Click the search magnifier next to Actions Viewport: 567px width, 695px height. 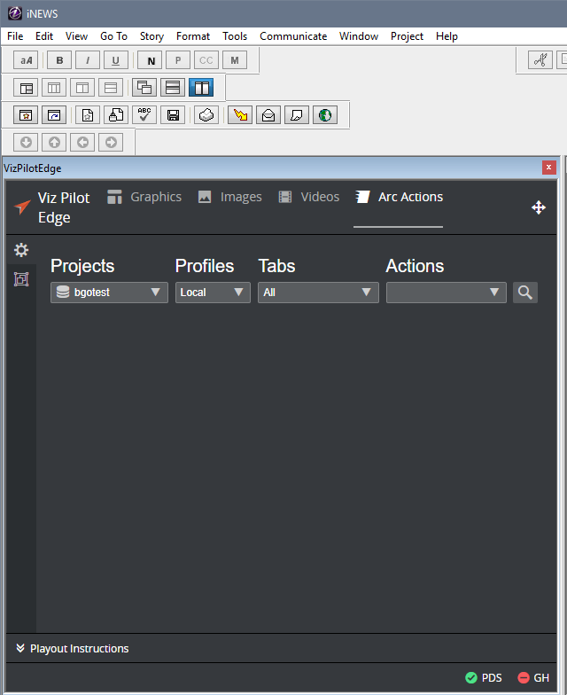point(525,293)
